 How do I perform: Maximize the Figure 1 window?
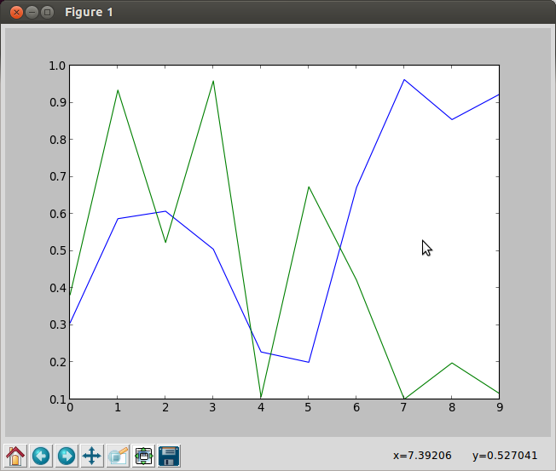point(47,13)
